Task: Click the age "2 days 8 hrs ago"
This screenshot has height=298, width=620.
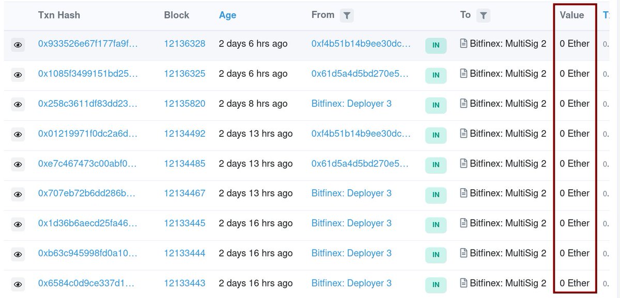Action: click(x=253, y=104)
